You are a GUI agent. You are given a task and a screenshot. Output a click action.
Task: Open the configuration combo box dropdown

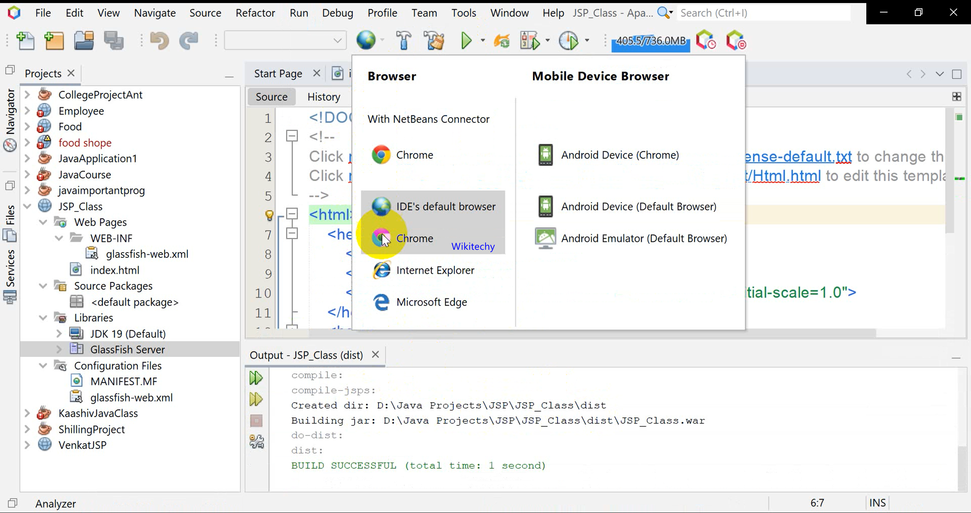[x=337, y=41]
